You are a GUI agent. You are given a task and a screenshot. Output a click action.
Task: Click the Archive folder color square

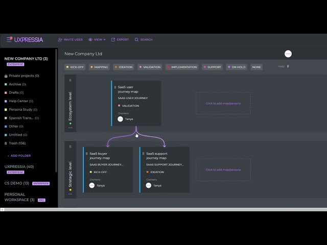[6, 84]
